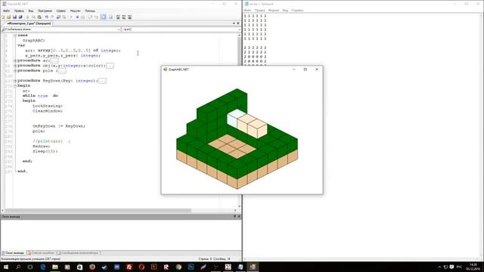Close current editor tab with X
Viewport: 484px width, 272px height.
(238, 23)
